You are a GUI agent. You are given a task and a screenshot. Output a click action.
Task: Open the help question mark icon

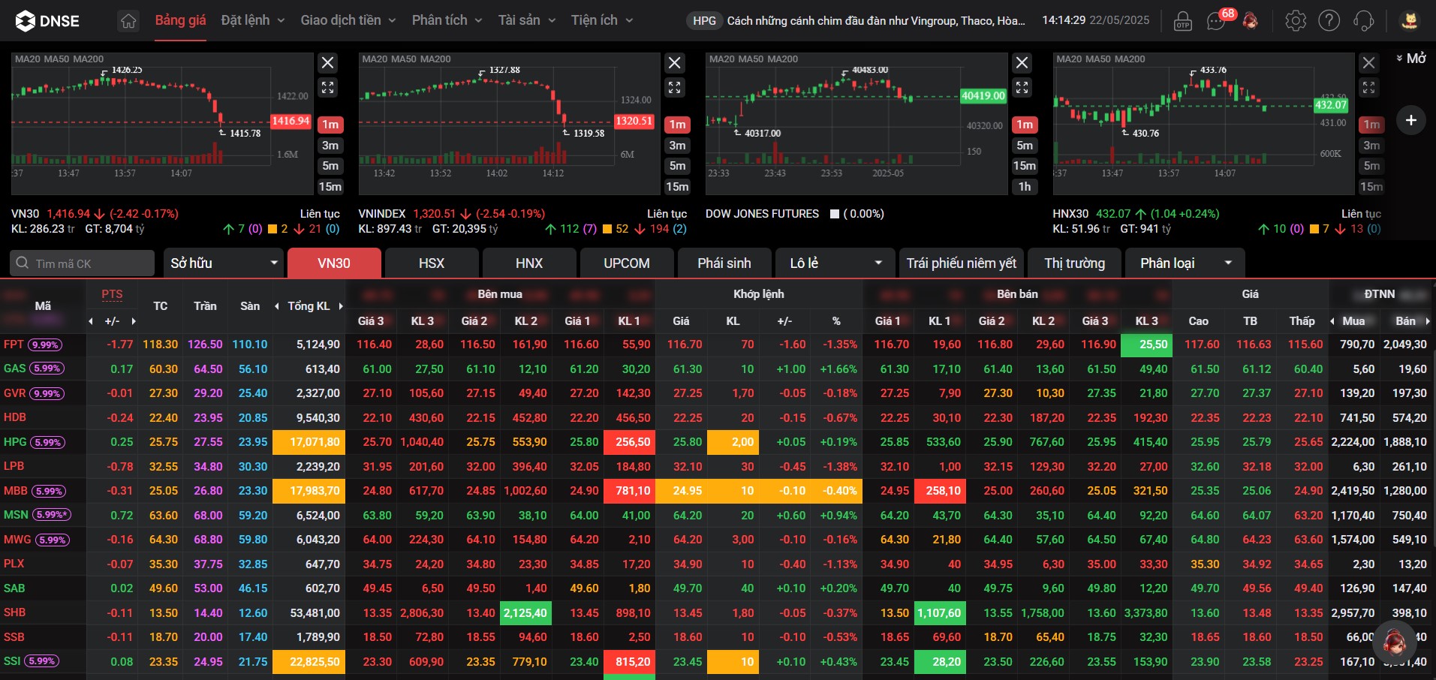tap(1329, 21)
